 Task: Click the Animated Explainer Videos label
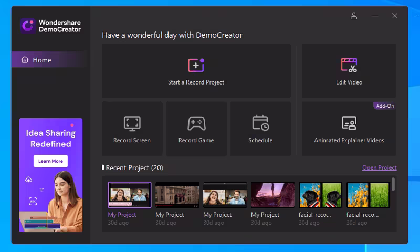[349, 140]
